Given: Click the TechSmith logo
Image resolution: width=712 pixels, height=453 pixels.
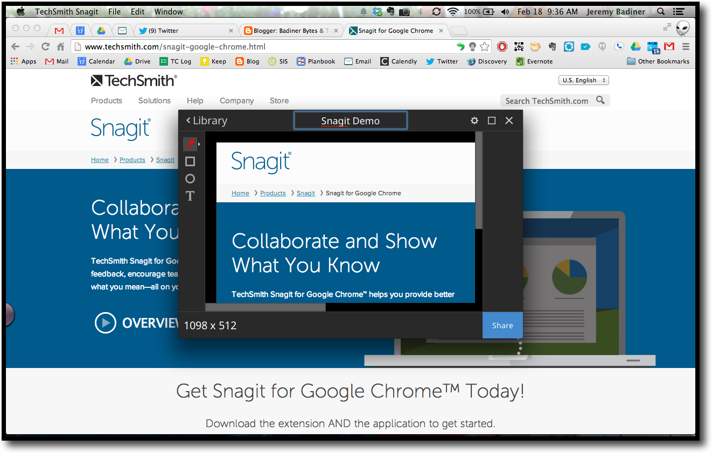Looking at the screenshot, I should pos(134,81).
